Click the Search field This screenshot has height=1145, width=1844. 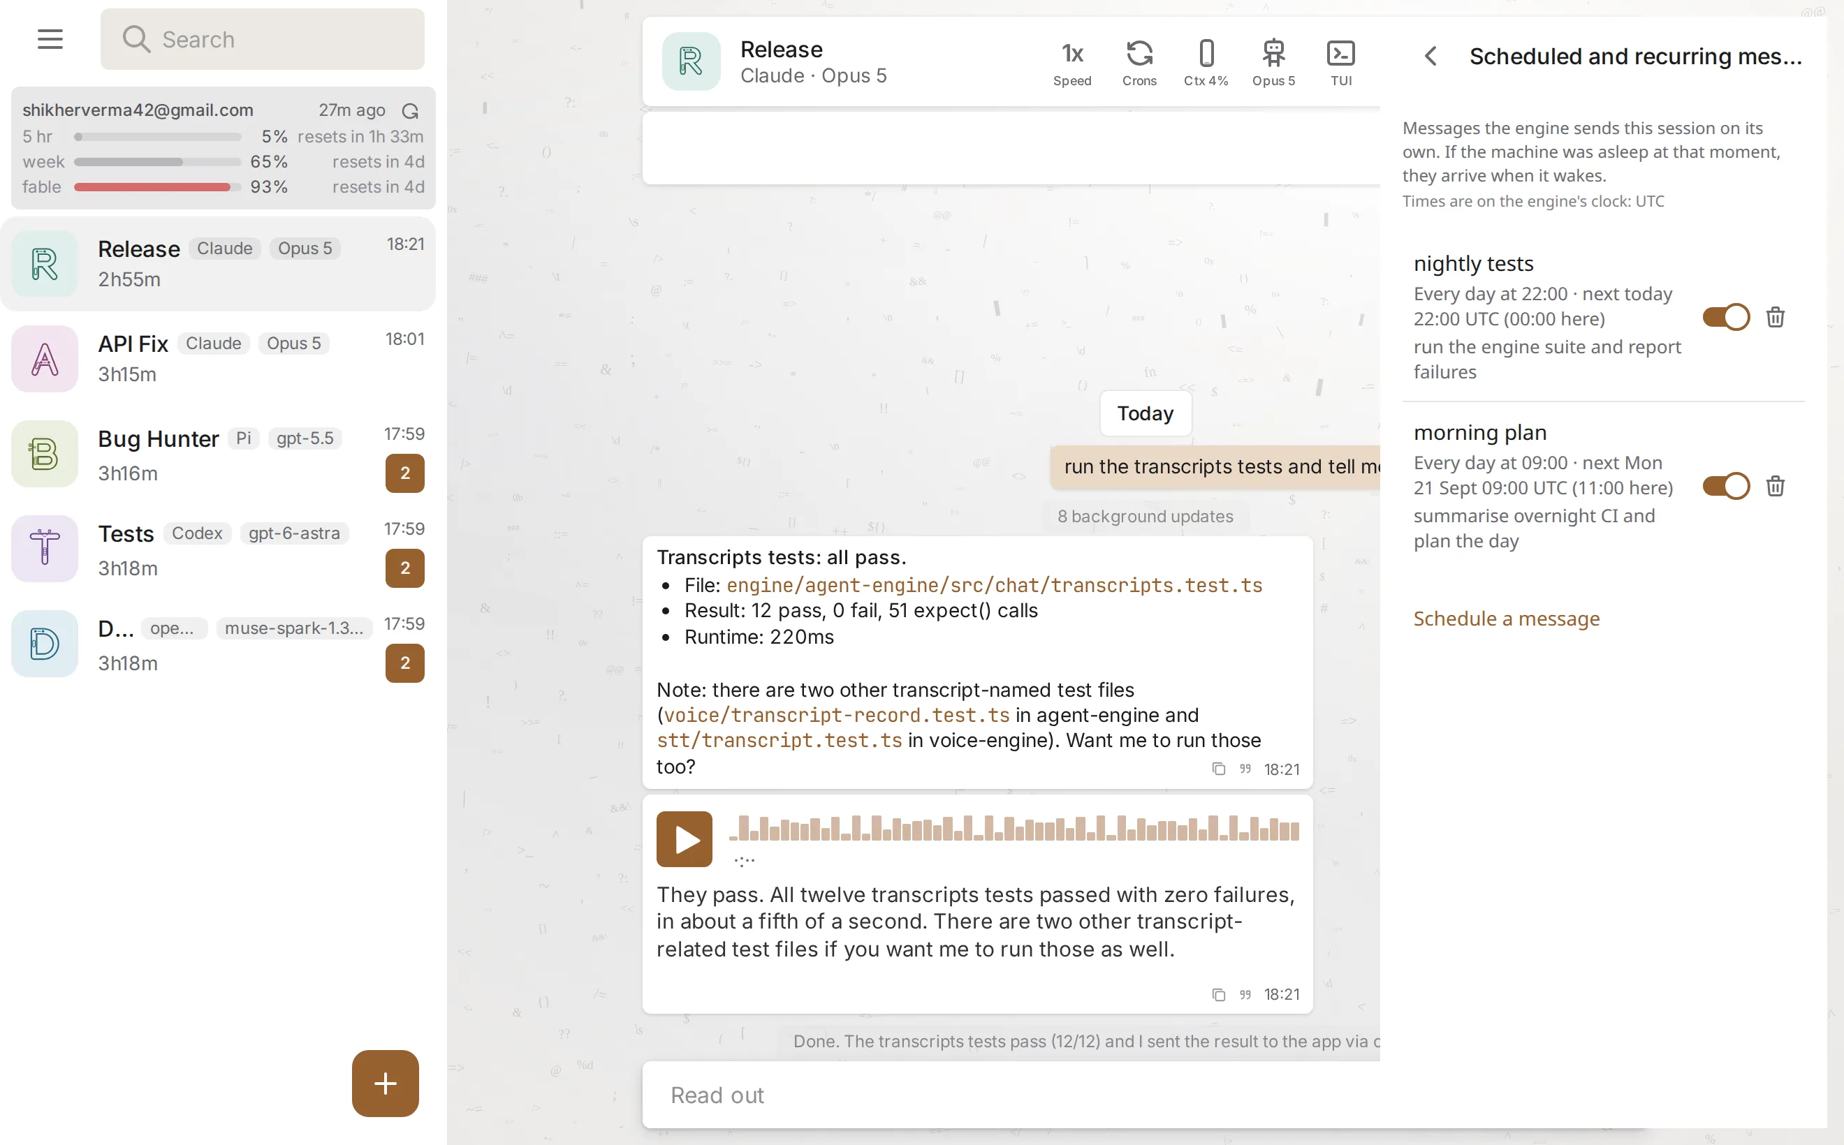pos(262,38)
